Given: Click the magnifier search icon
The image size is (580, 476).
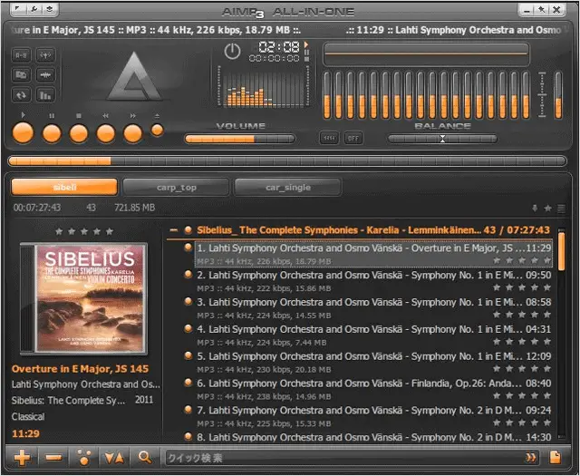Looking at the screenshot, I should 145,458.
